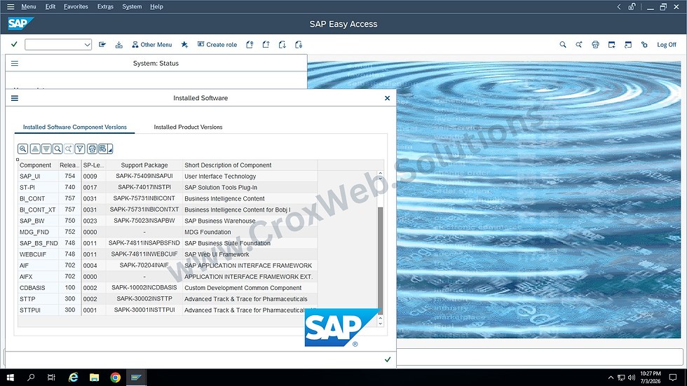Viewport: 687px width, 386px height.
Task: Open the Change Layout dropdown icon in the table toolbar
Action: 106,149
